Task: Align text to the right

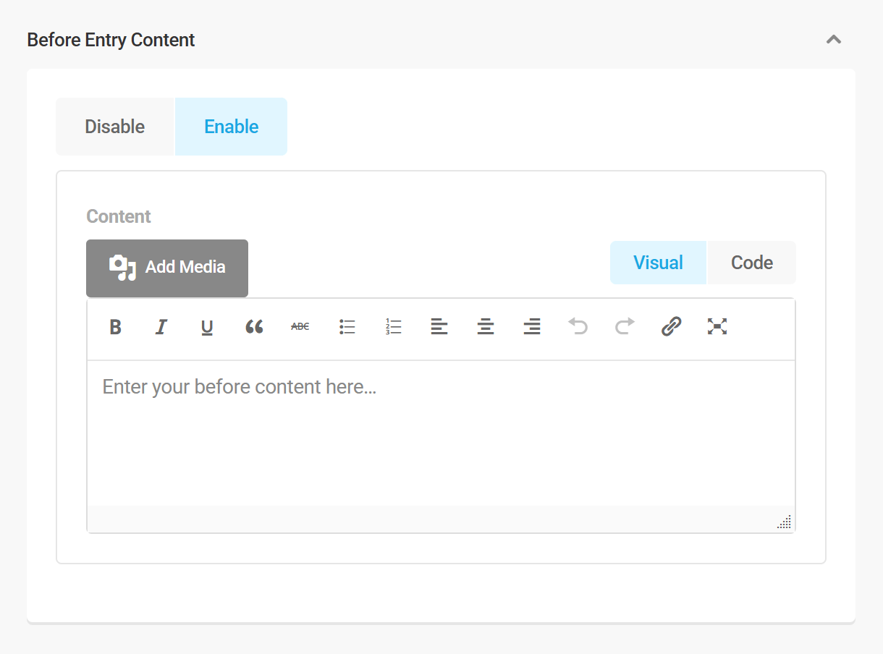Action: click(x=532, y=326)
